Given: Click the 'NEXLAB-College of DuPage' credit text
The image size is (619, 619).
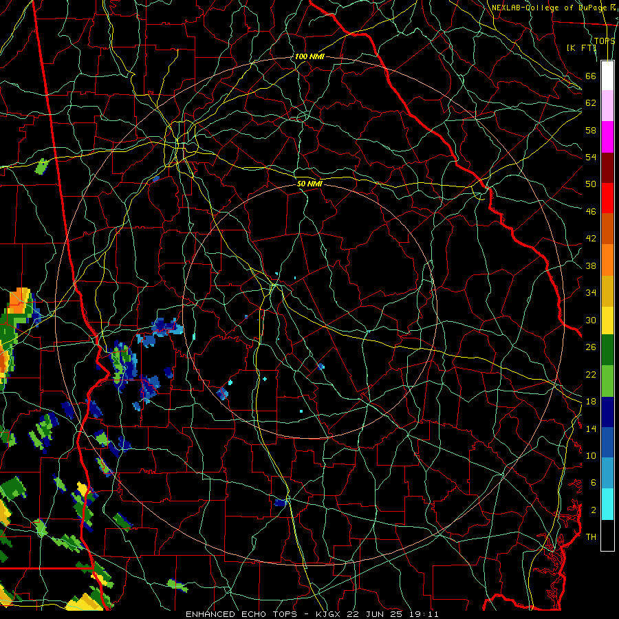Looking at the screenshot, I should click(x=550, y=8).
